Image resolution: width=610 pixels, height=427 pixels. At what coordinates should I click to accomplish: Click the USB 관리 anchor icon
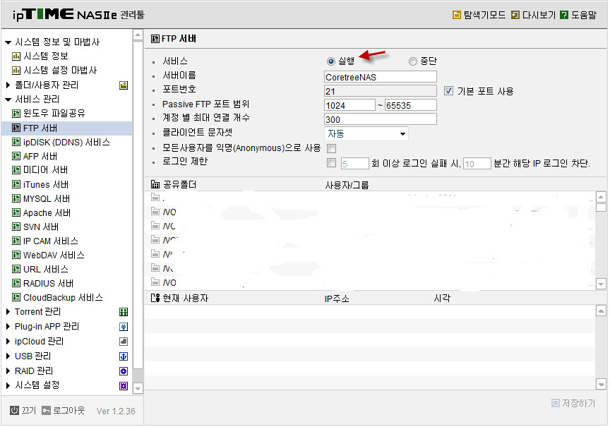coord(124,356)
